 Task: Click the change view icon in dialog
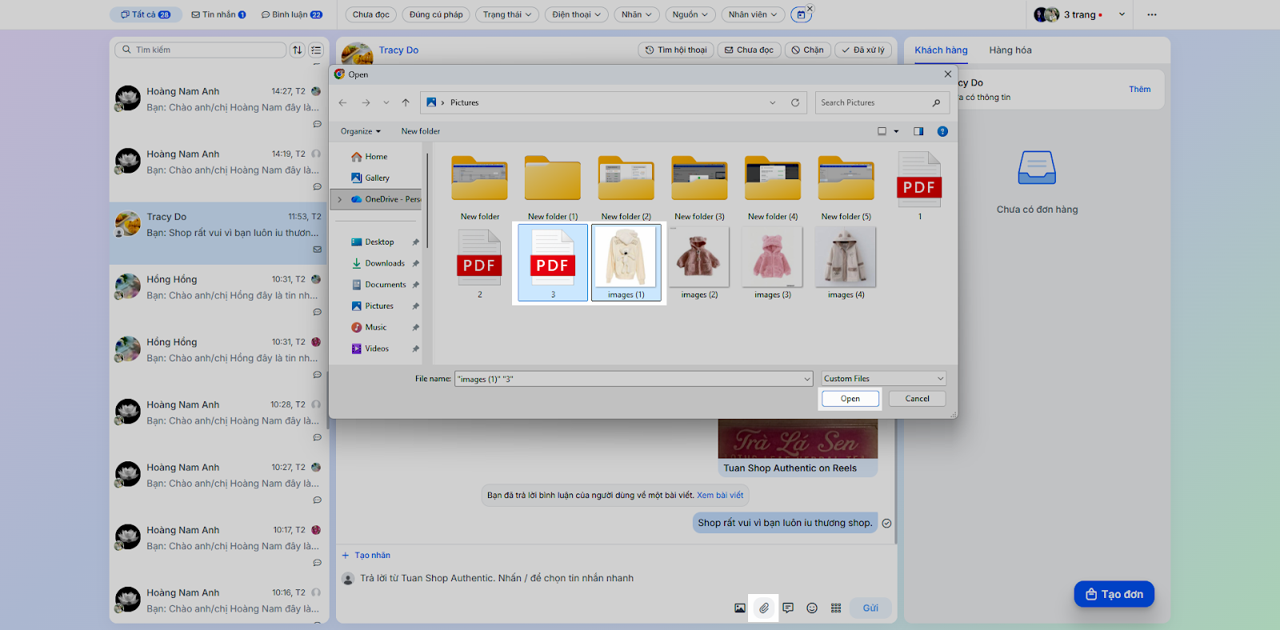(x=882, y=131)
